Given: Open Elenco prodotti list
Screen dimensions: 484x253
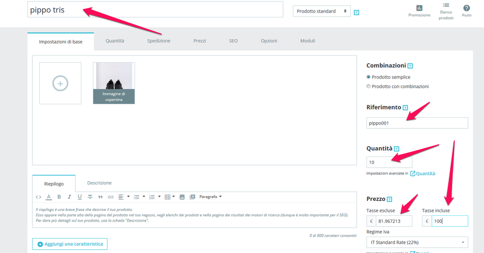Looking at the screenshot, I should click(x=446, y=12).
